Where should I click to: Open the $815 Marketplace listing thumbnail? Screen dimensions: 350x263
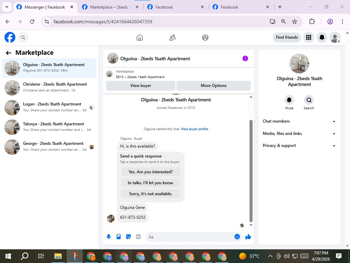(x=109, y=74)
